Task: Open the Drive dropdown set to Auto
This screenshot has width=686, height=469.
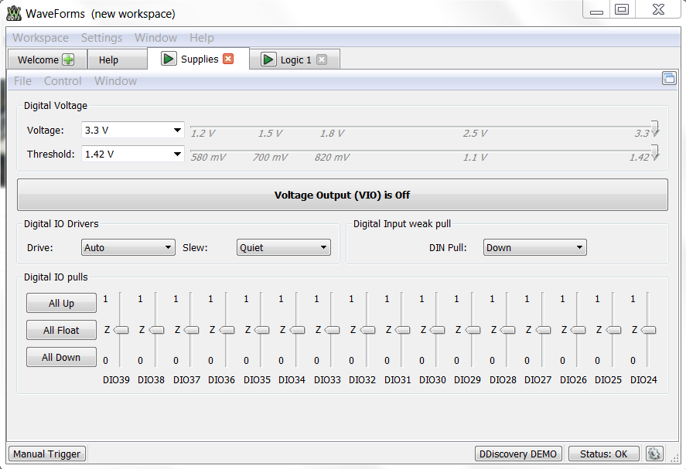Action: click(128, 247)
